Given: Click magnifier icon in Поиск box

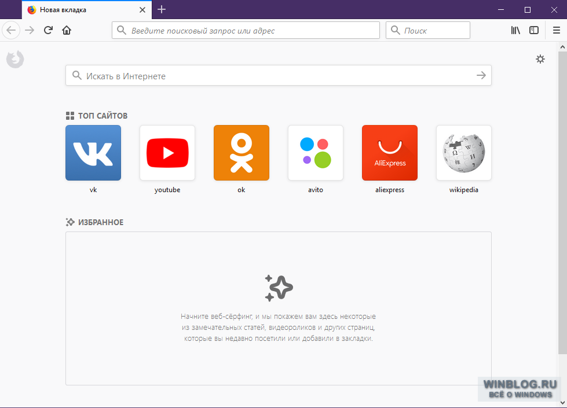Looking at the screenshot, I should [396, 30].
